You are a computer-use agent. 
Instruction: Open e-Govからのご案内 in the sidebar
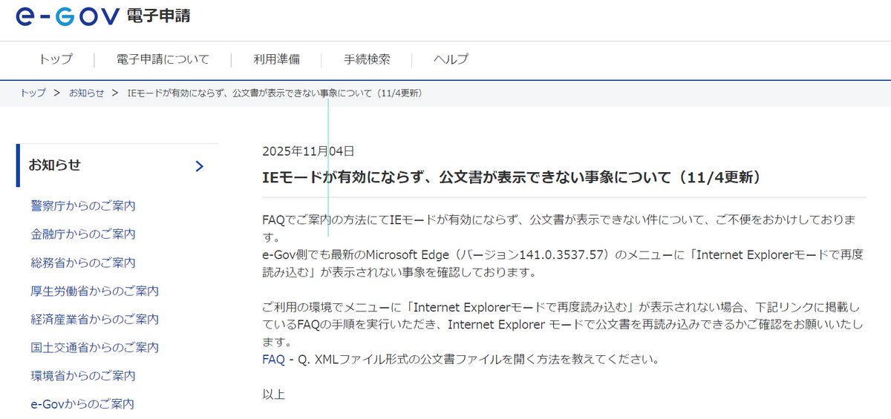tap(82, 404)
